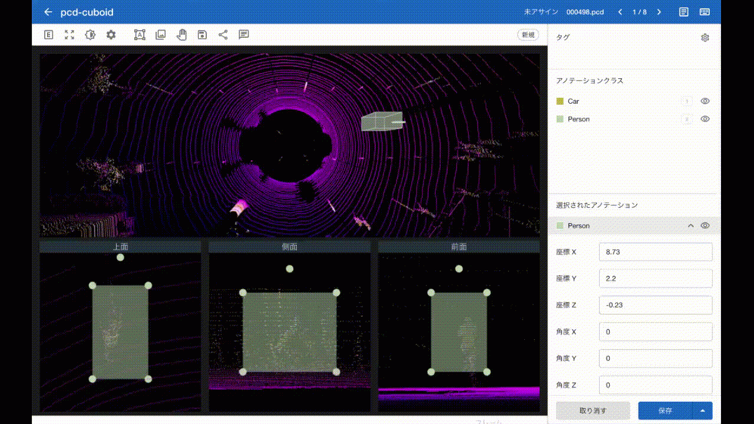Open the keyboard shortcuts icon
Screen dimensions: 754x424
(705, 12)
